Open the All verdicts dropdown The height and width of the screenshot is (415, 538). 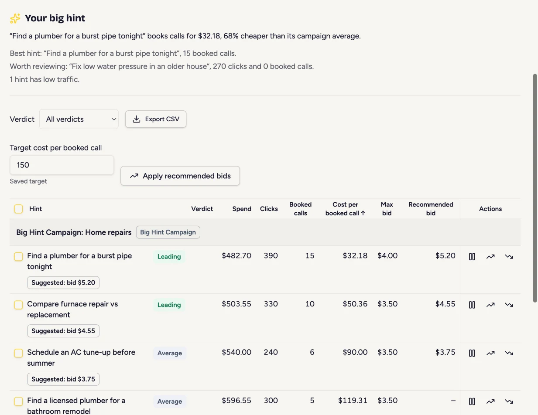coord(79,119)
